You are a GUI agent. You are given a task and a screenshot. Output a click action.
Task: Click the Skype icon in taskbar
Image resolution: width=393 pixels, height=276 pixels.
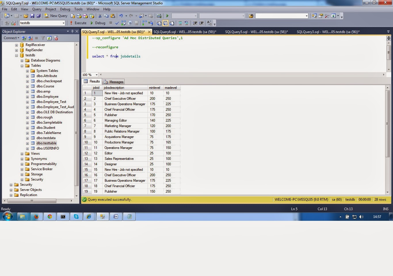point(76,217)
